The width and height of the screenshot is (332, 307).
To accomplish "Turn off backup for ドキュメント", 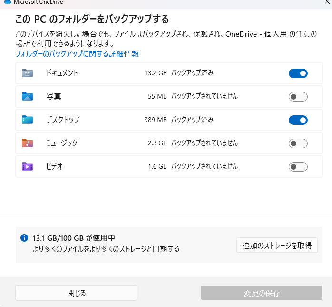I will tap(298, 73).
